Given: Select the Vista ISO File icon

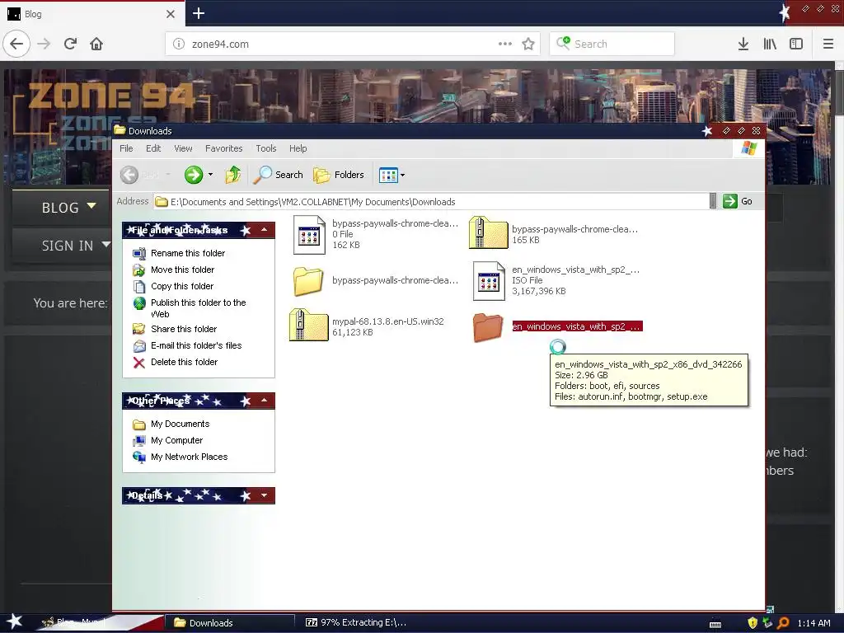Looking at the screenshot, I should 489,281.
